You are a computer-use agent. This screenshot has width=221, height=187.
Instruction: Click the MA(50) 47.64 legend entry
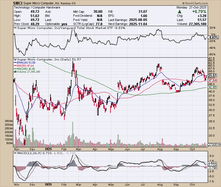point(24,66)
